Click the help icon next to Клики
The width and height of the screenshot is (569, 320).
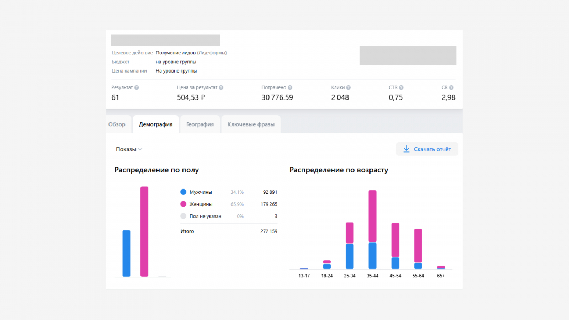(348, 87)
